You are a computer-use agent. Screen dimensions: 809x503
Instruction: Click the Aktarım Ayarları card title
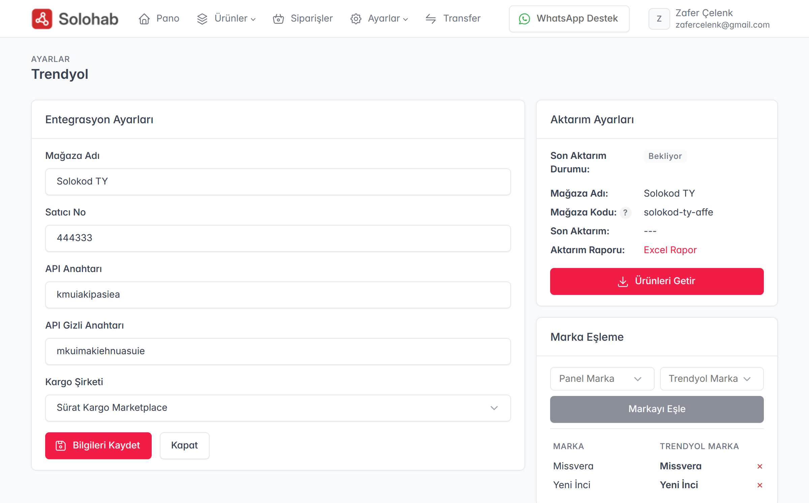coord(592,120)
